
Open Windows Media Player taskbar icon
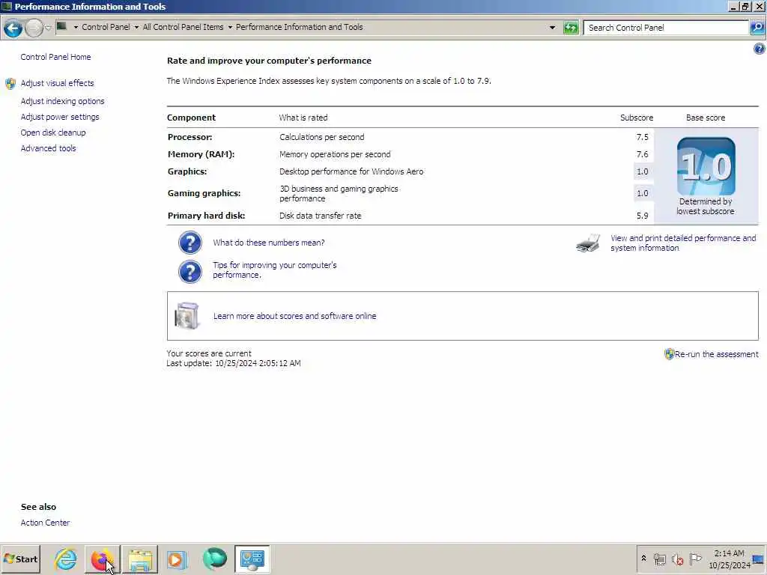click(x=177, y=559)
